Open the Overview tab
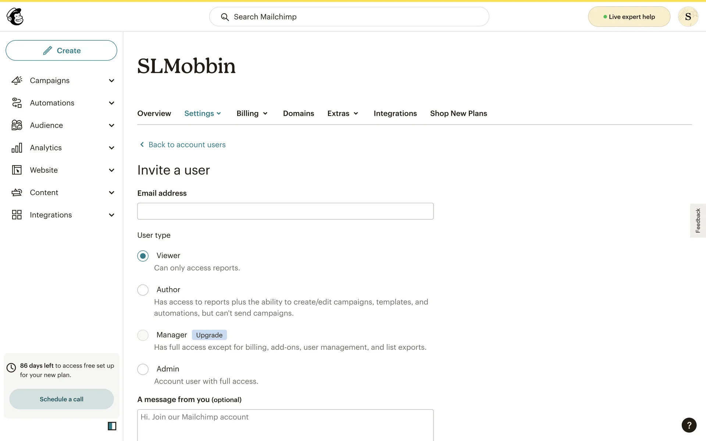The width and height of the screenshot is (706, 441). pyautogui.click(x=154, y=114)
